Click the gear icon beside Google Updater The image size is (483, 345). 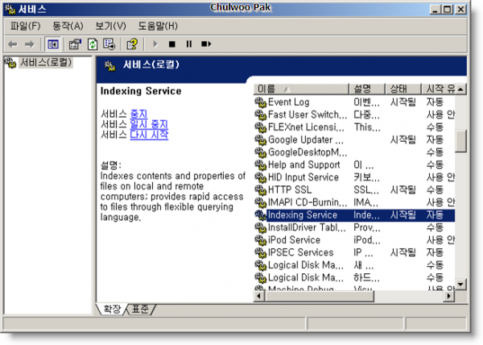pos(260,139)
